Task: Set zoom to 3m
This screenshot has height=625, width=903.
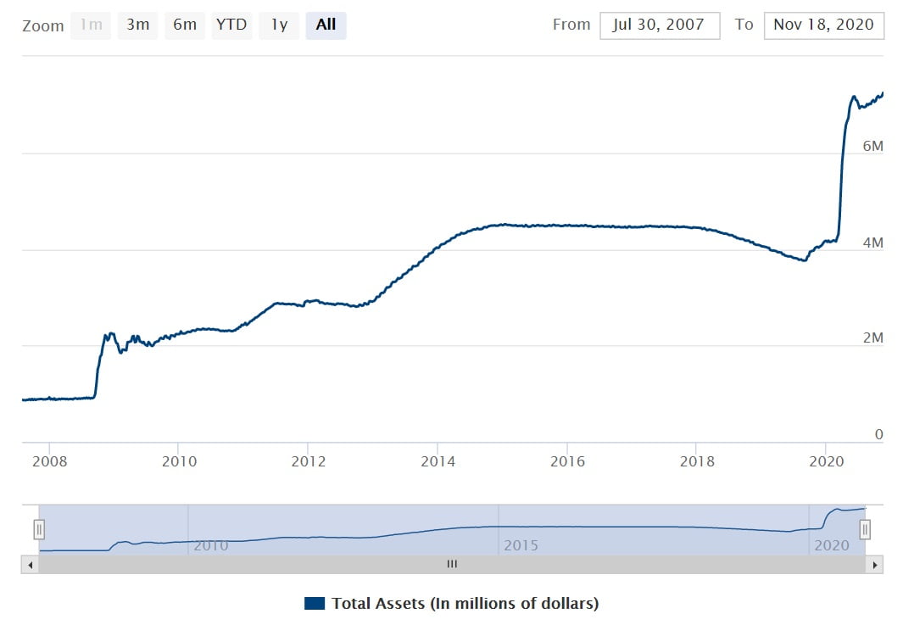Action: coord(137,25)
